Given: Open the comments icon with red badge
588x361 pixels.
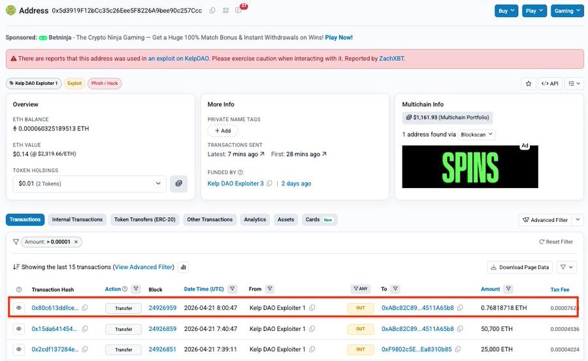Looking at the screenshot, I should 239,10.
